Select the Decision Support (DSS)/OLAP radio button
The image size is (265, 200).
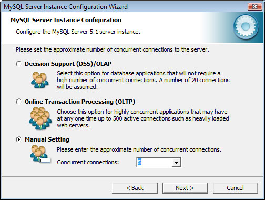[19, 64]
